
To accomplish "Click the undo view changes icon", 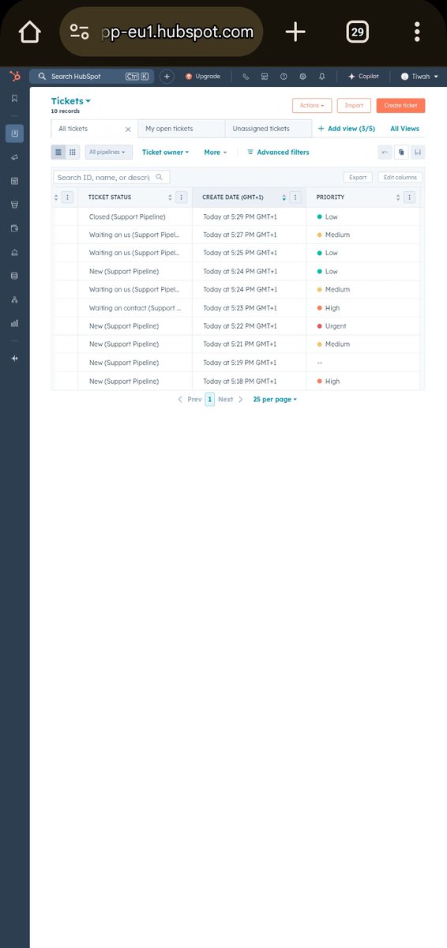I will click(385, 152).
